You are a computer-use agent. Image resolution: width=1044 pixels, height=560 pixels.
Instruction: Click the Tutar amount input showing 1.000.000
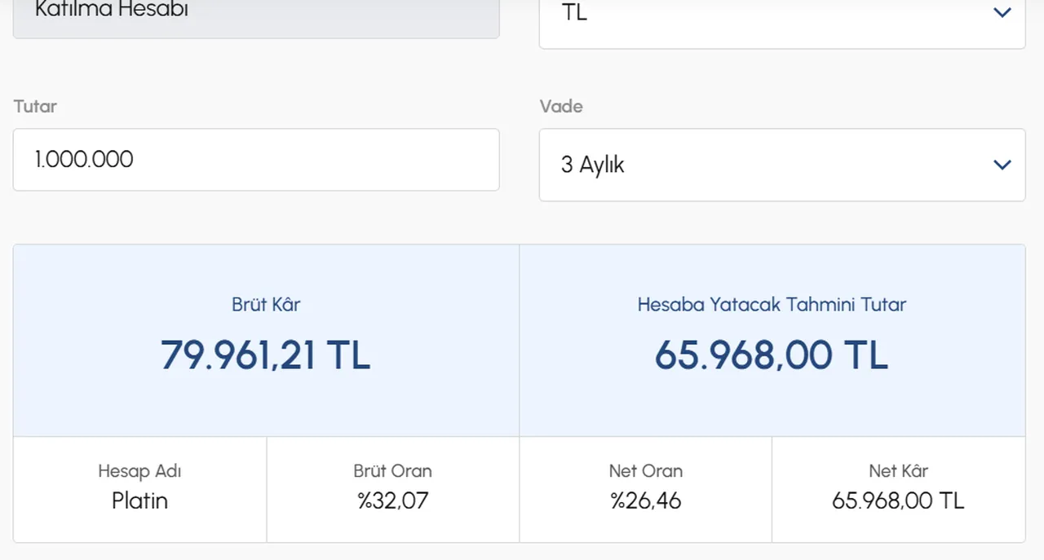255,160
